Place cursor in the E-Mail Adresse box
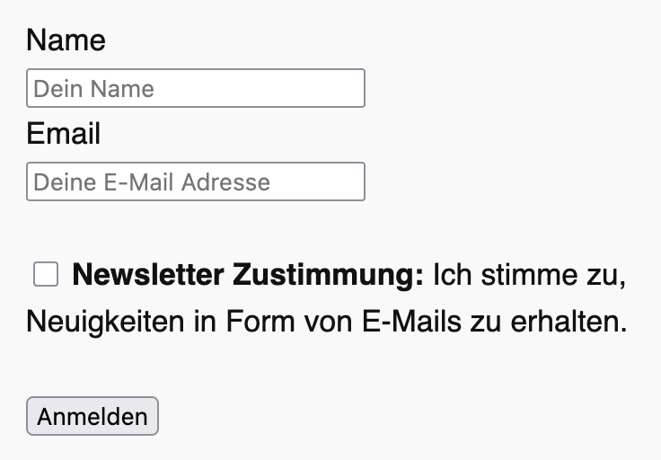Image resolution: width=661 pixels, height=460 pixels. click(x=196, y=181)
